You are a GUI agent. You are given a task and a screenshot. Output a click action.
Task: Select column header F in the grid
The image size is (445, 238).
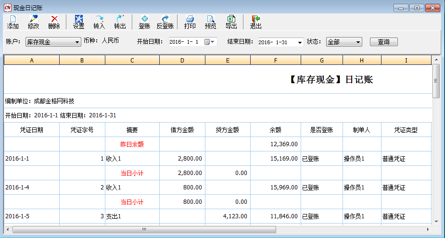click(275, 60)
